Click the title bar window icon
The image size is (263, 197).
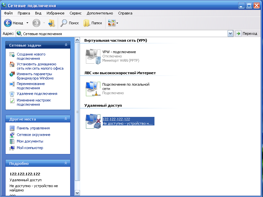point(4,5)
